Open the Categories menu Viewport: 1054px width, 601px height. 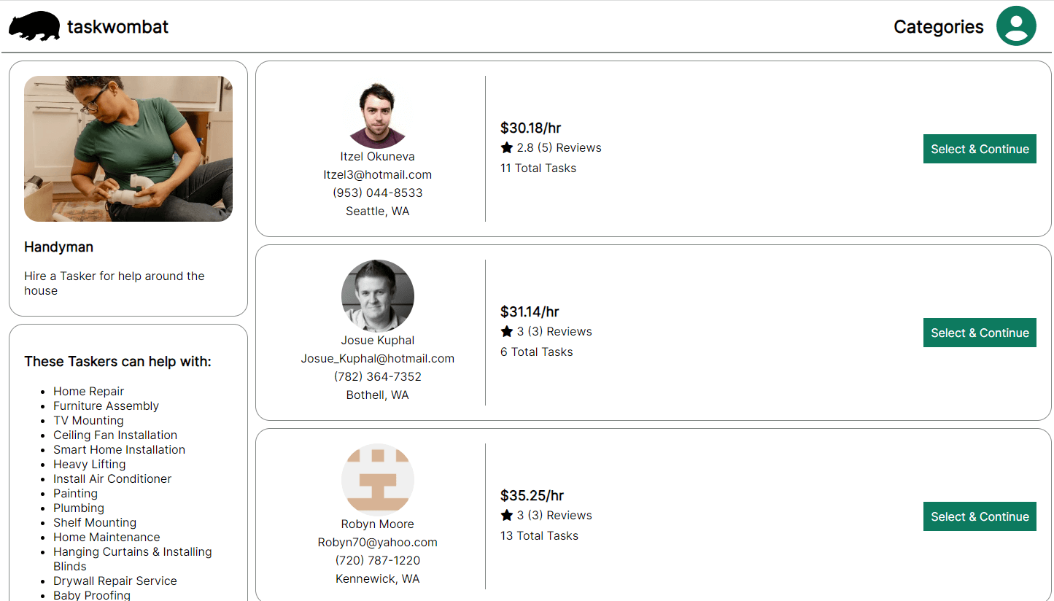pyautogui.click(x=938, y=27)
